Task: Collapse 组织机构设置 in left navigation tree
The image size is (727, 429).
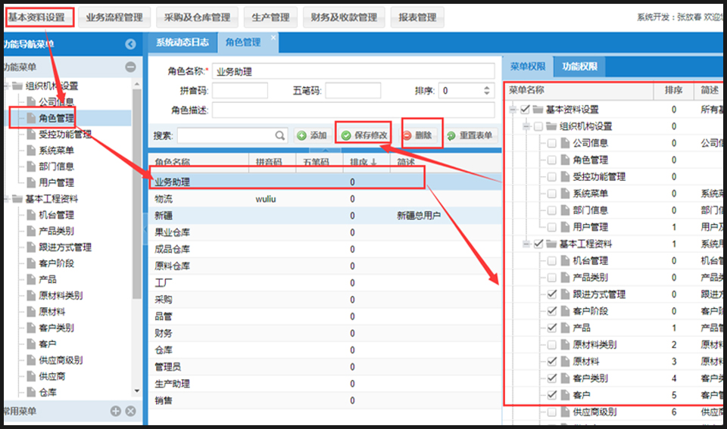Action: [6, 85]
